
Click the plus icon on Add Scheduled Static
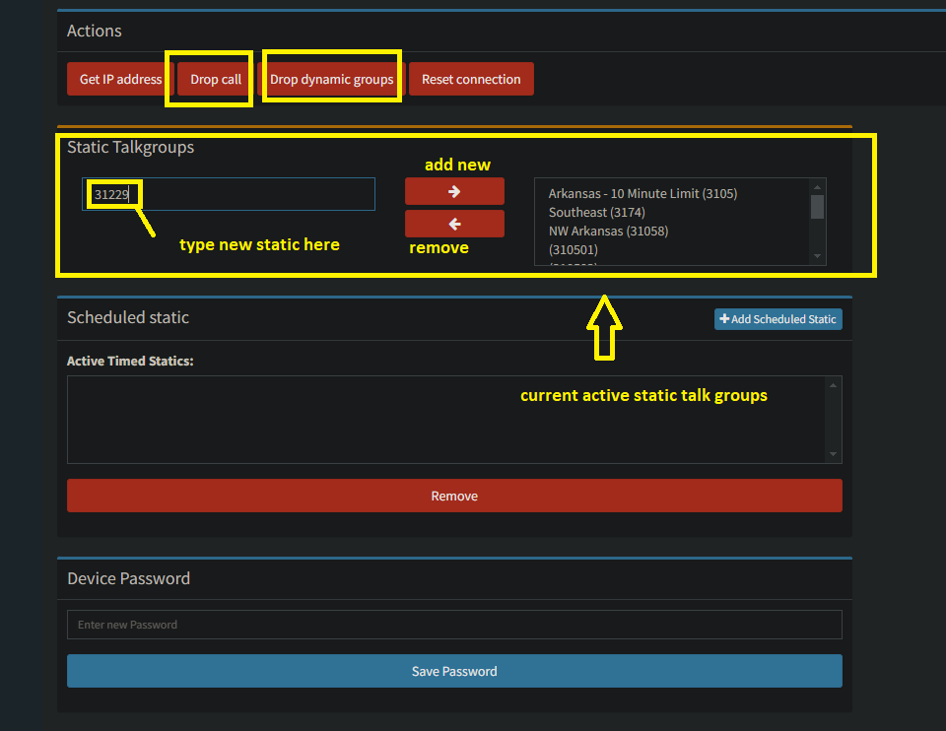tap(723, 318)
